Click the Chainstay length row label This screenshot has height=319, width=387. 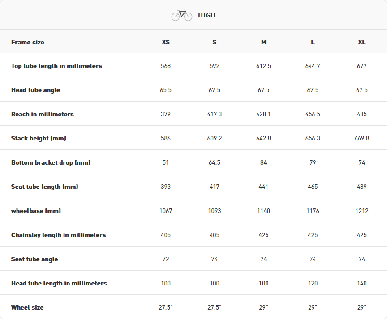58,235
